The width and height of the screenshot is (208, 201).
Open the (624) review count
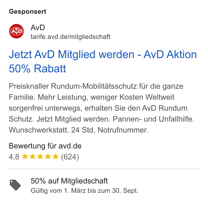70,157
